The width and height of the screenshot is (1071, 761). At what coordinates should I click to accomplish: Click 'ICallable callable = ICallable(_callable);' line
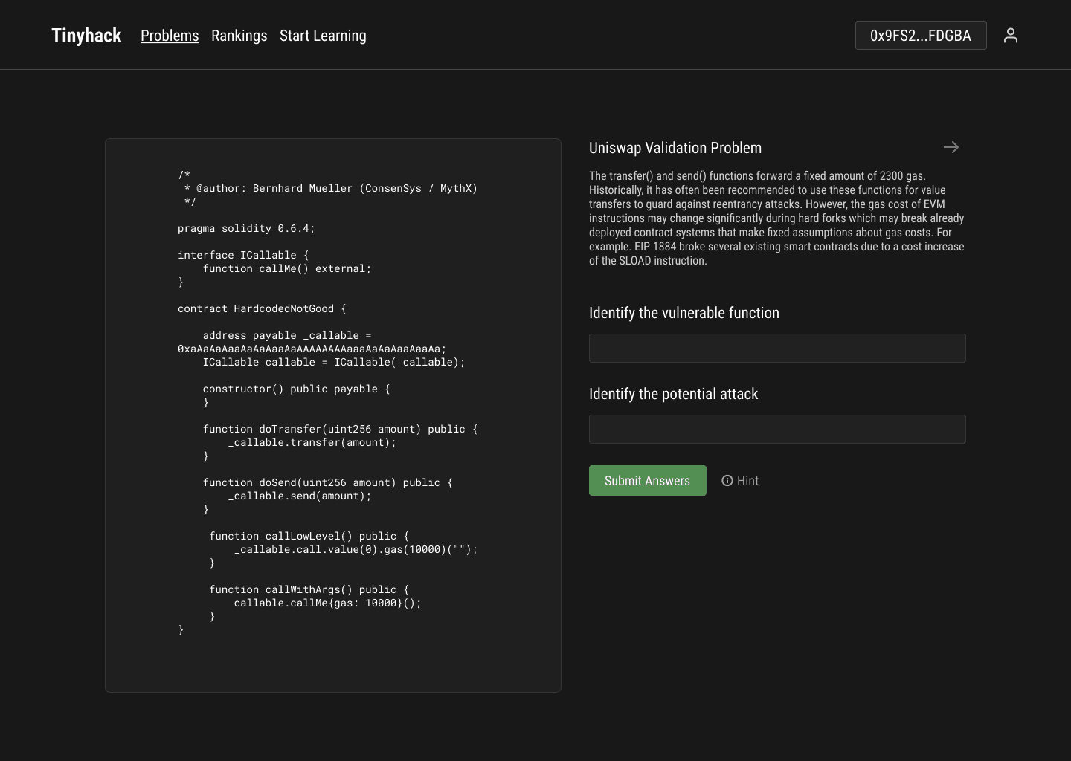pos(334,362)
